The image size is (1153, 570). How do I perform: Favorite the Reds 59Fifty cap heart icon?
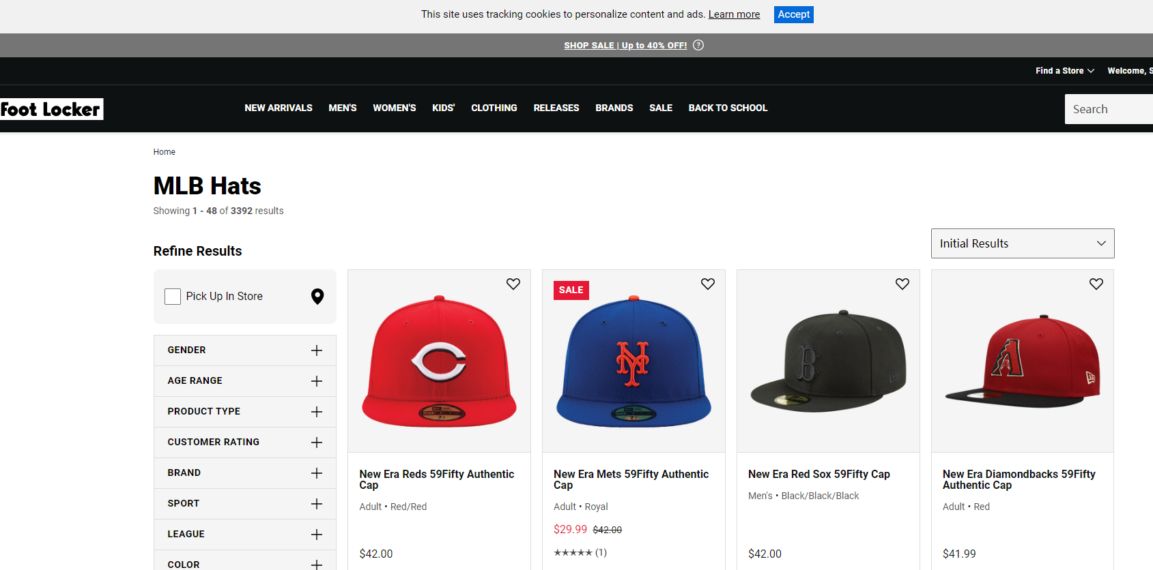(x=513, y=284)
